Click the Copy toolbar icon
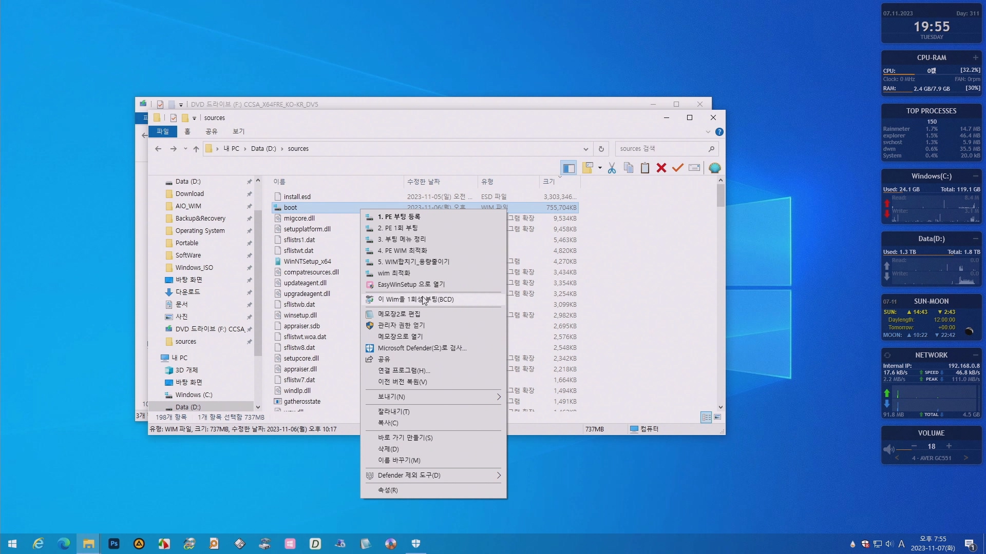Screen dimensions: 986x554 pos(628,168)
